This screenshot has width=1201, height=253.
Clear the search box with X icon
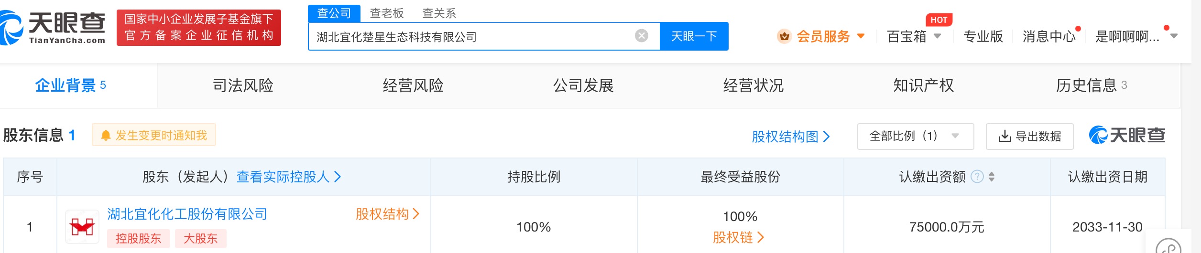(641, 36)
